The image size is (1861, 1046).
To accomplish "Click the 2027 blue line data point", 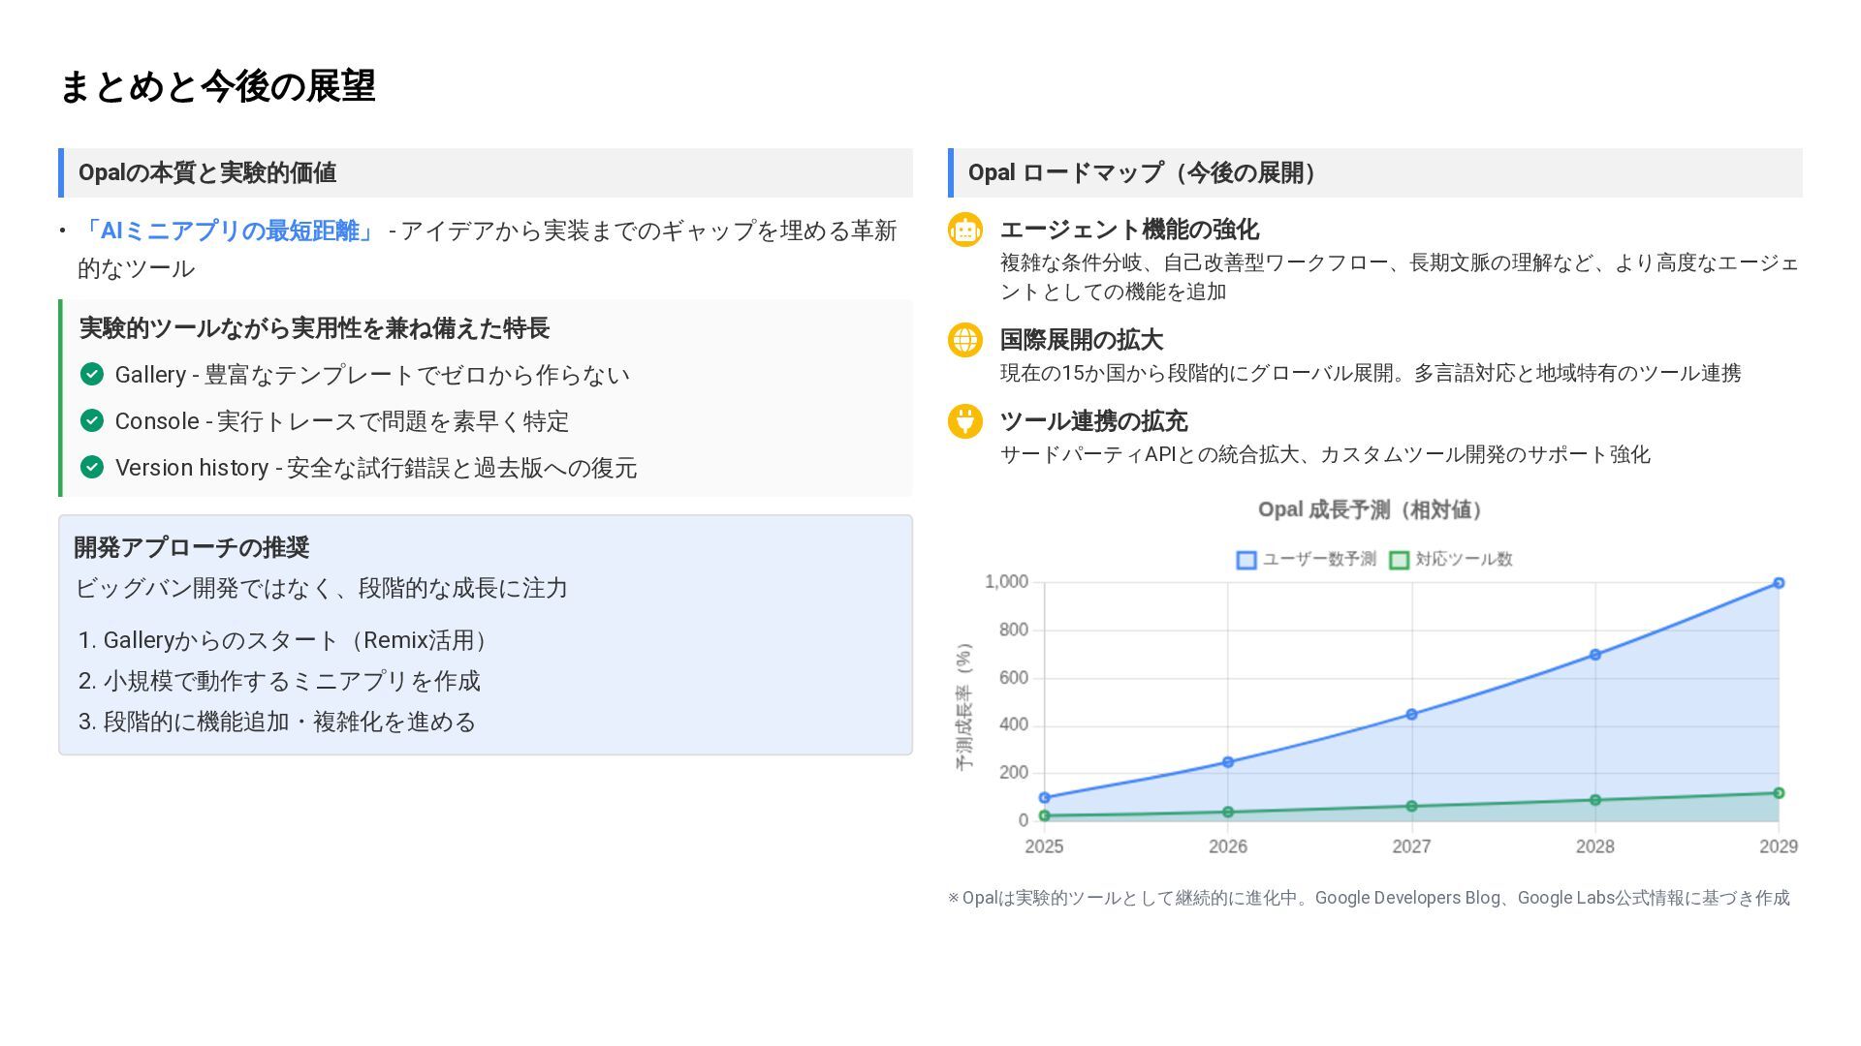I will point(1411,715).
